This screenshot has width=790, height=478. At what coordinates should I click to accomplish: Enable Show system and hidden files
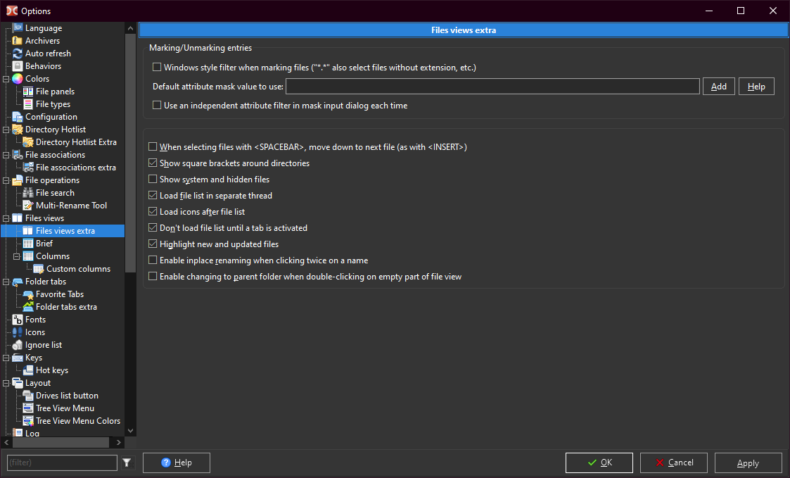point(153,180)
